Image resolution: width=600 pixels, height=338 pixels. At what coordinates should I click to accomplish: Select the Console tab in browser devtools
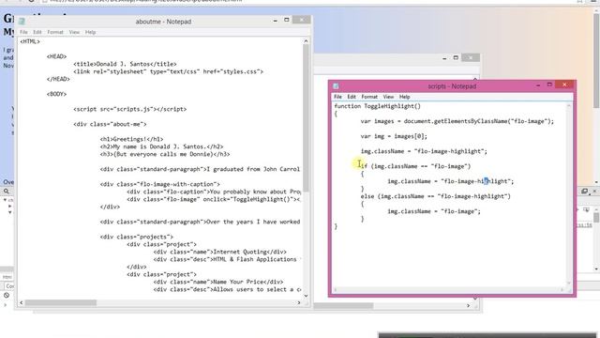point(9,286)
